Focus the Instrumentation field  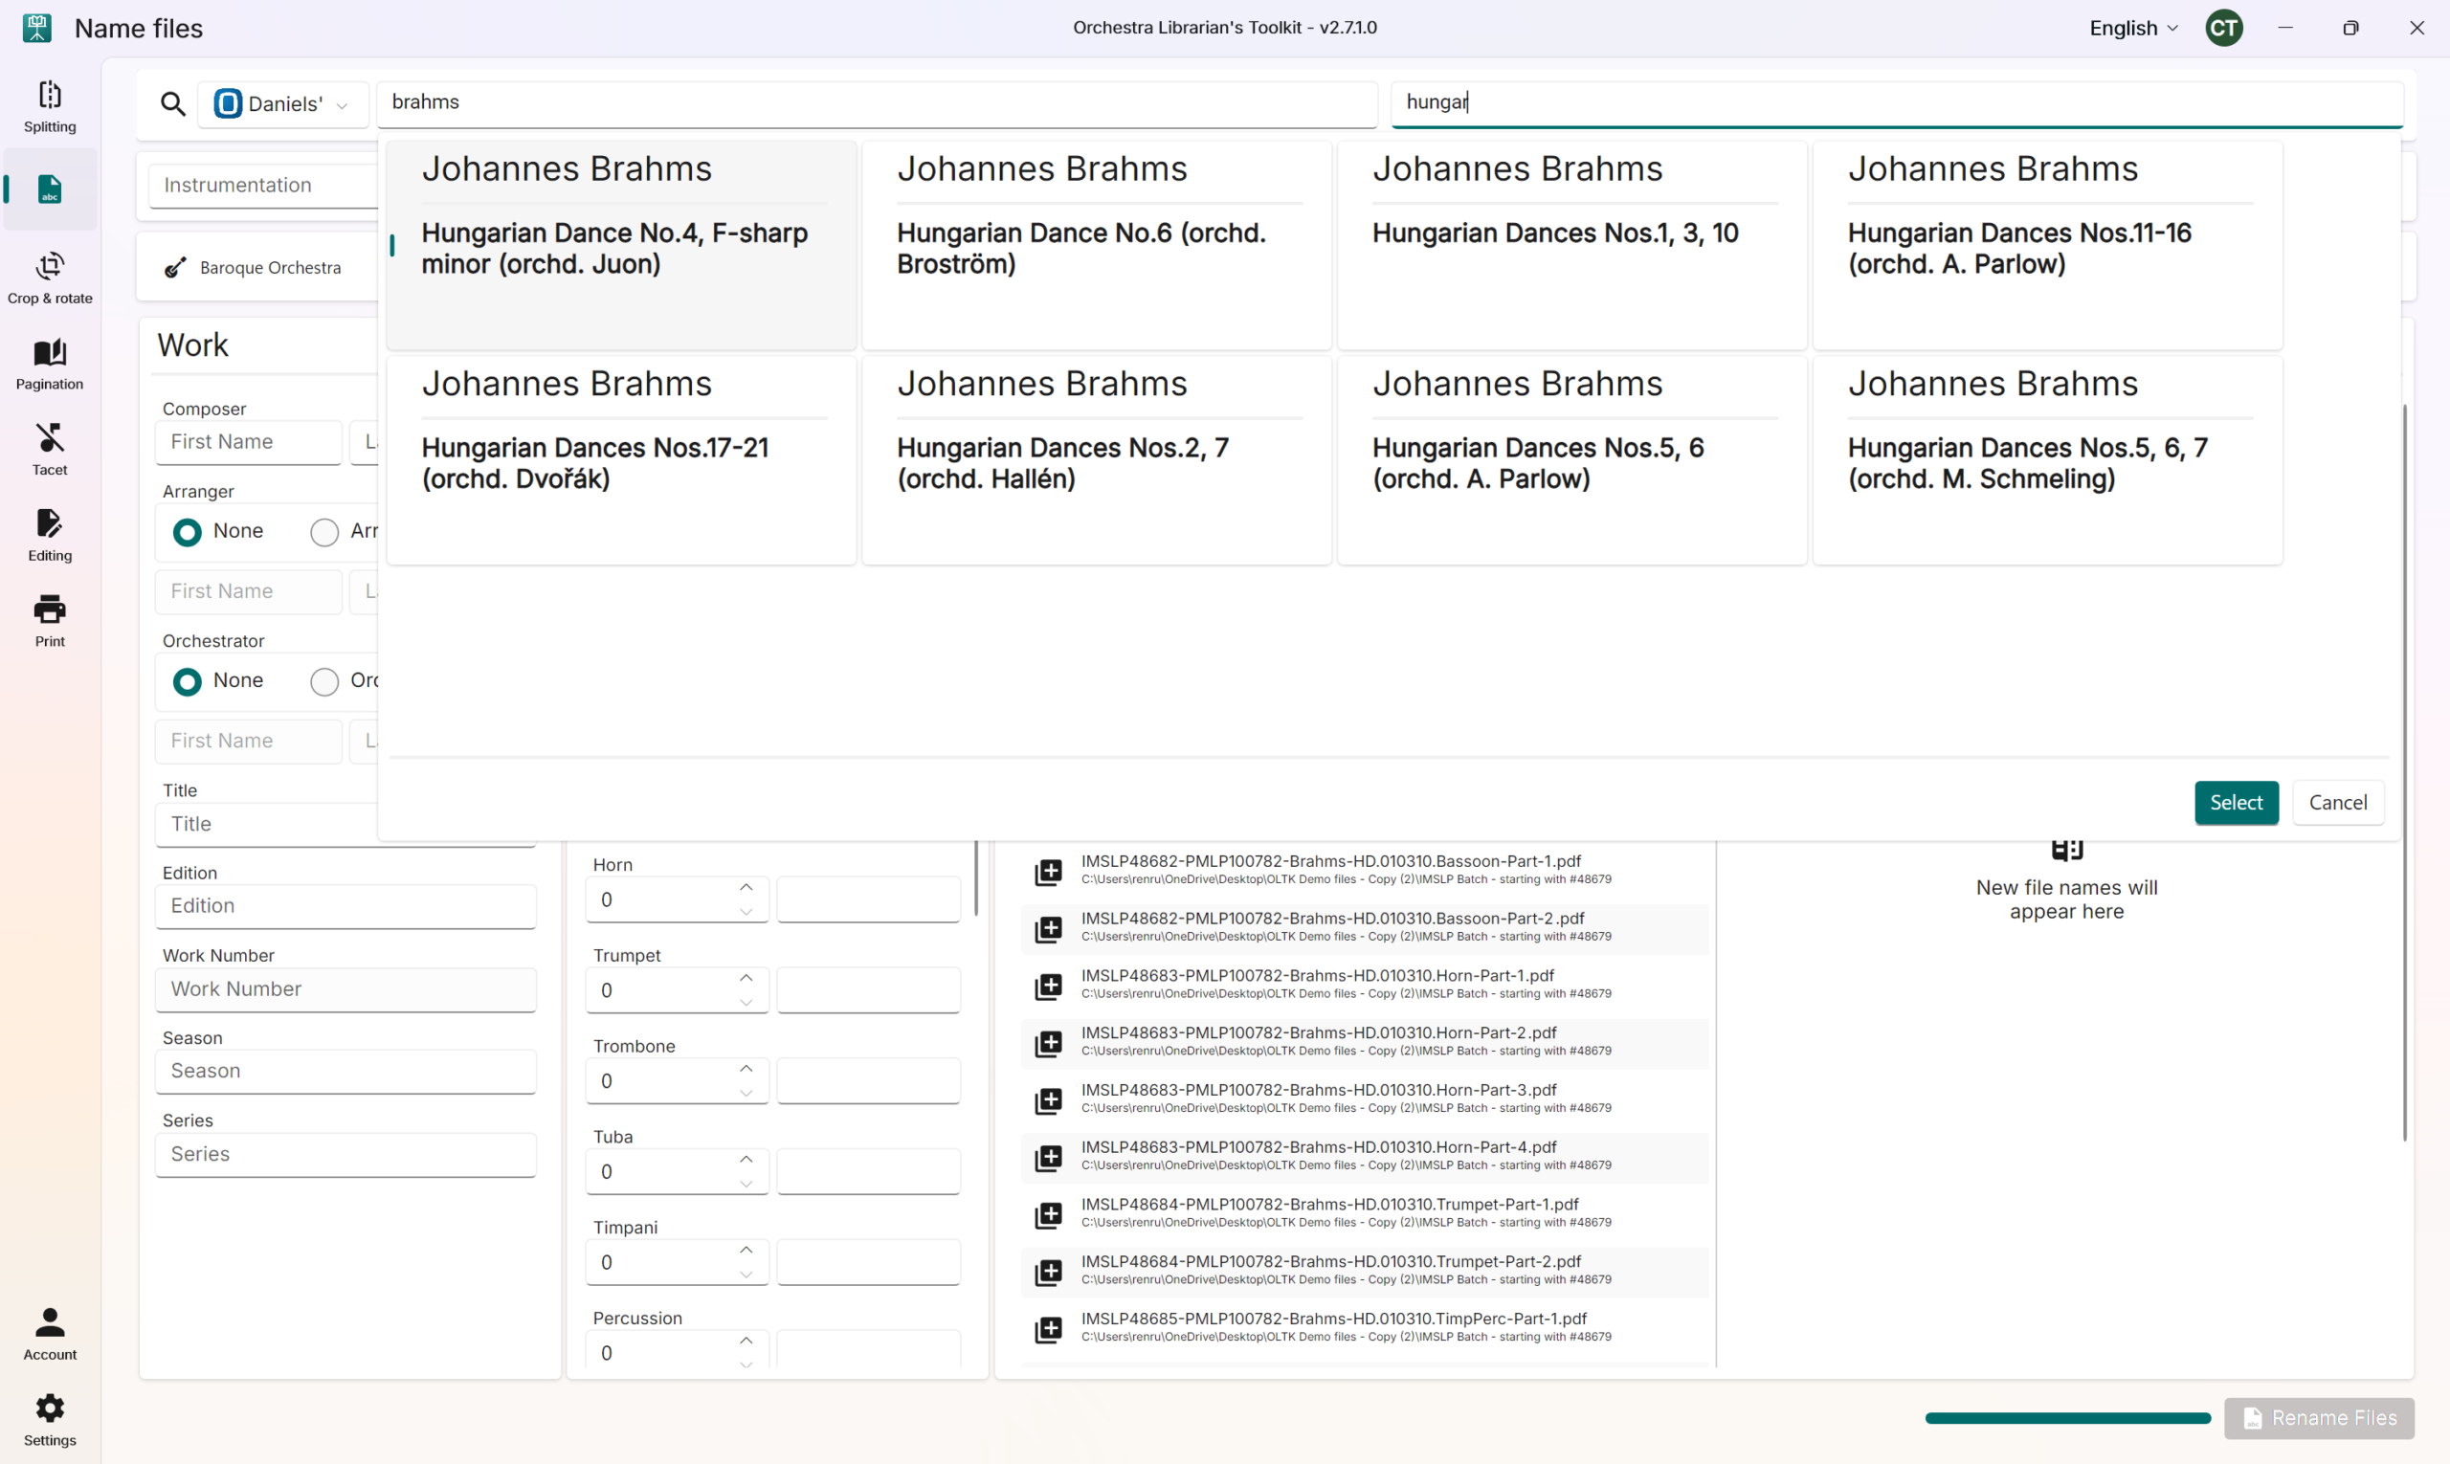tap(262, 186)
